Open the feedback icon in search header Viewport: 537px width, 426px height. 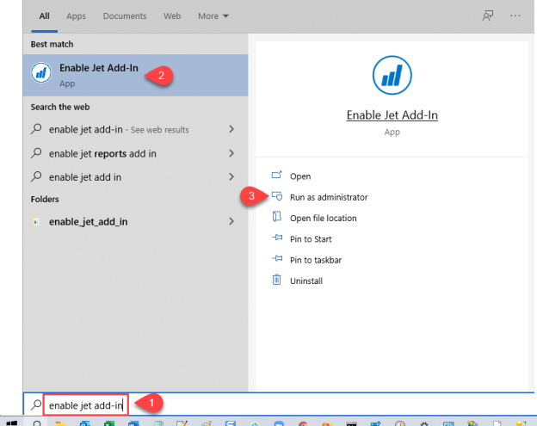pos(488,15)
